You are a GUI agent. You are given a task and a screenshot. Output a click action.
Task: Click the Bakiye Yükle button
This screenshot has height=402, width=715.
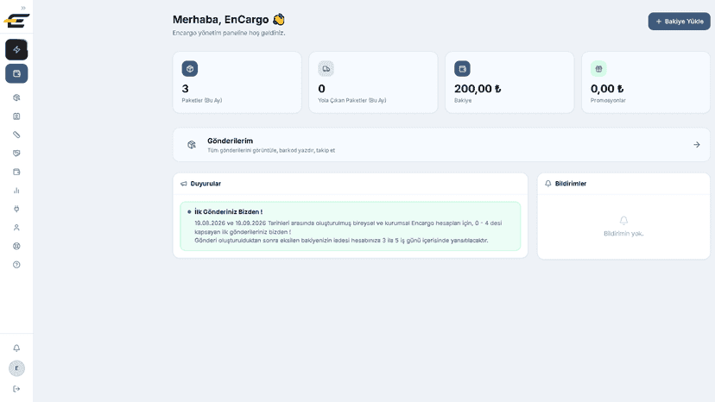pos(679,22)
